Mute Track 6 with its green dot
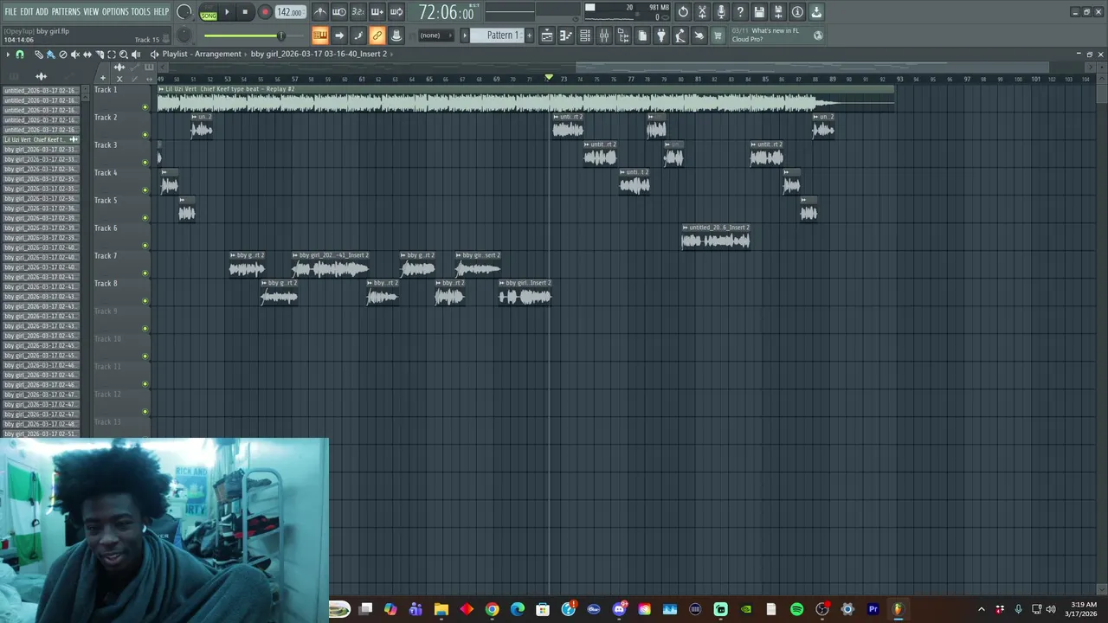Image resolution: width=1108 pixels, height=623 pixels. pyautogui.click(x=145, y=246)
